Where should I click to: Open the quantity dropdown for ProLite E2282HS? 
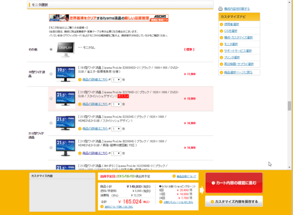116,129
